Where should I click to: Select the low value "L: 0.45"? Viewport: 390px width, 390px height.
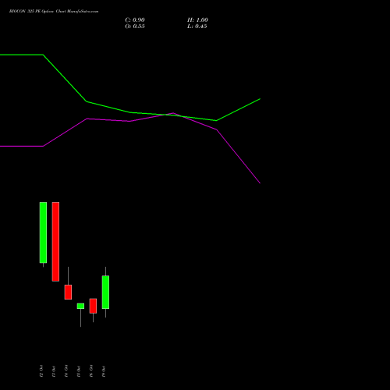[x=197, y=27]
